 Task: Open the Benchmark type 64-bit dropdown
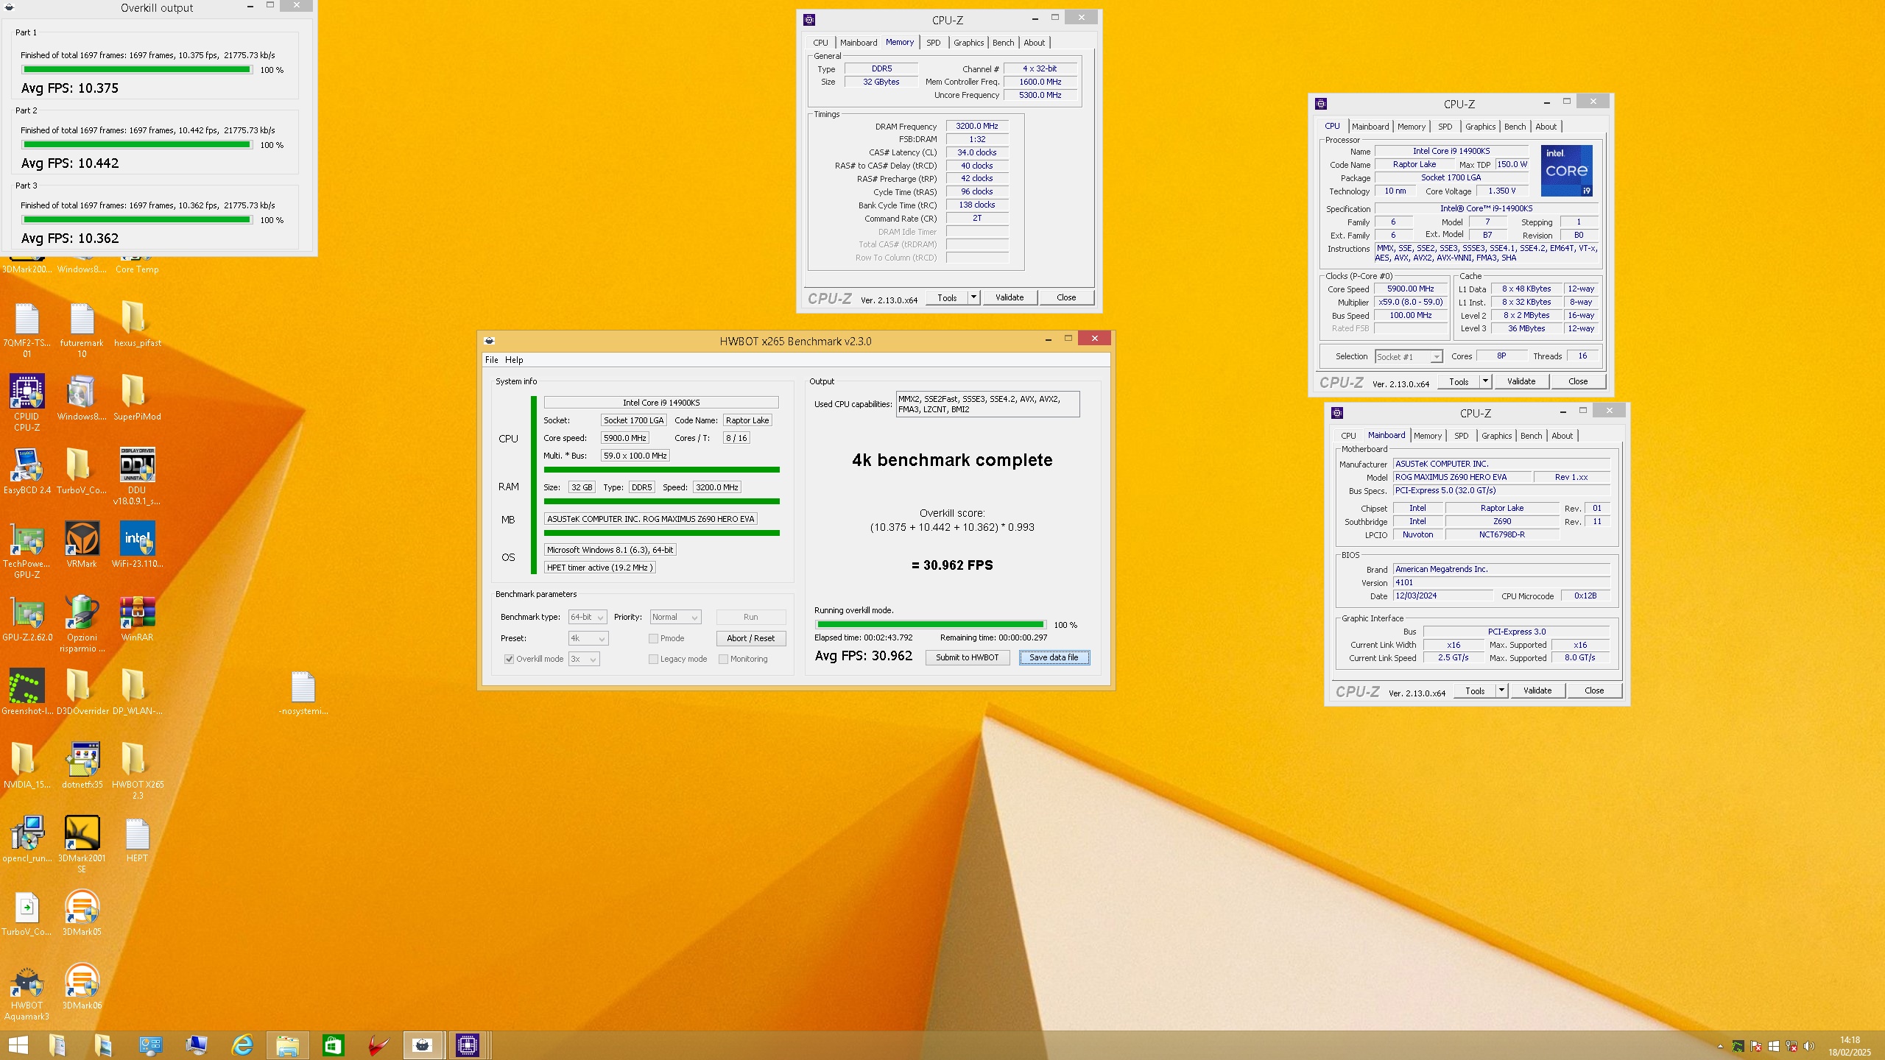pos(588,617)
